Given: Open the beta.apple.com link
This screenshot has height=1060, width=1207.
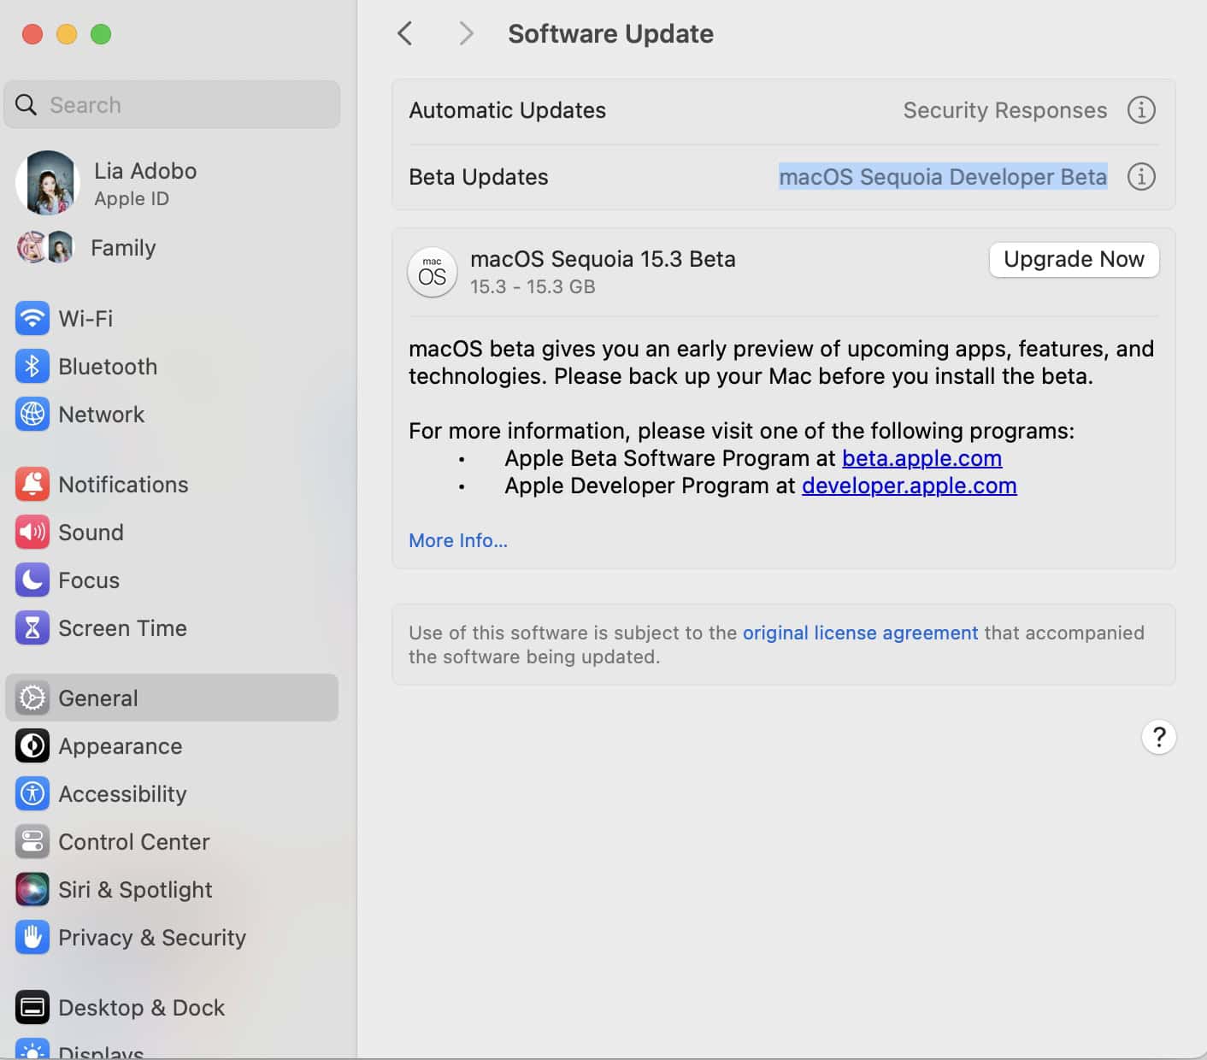Looking at the screenshot, I should 921,458.
